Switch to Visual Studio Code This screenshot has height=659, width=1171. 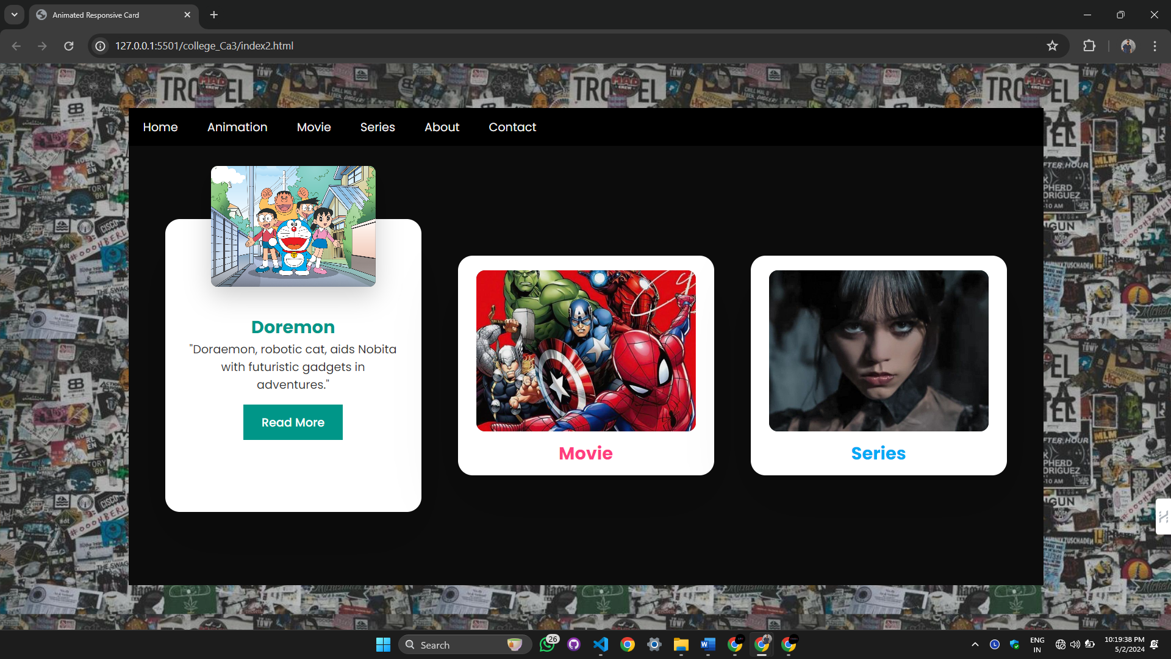pos(601,644)
